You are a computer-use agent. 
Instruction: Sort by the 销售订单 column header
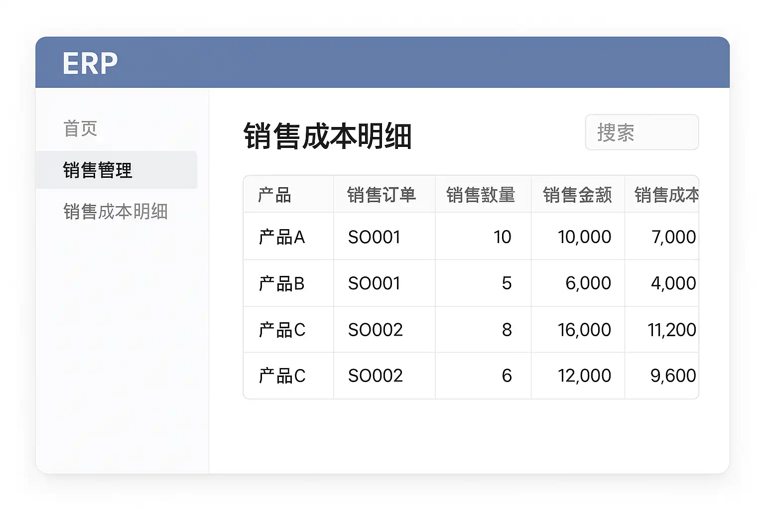coord(382,195)
